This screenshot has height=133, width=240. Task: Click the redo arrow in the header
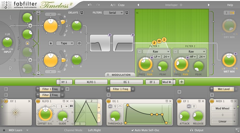tap(98, 5)
